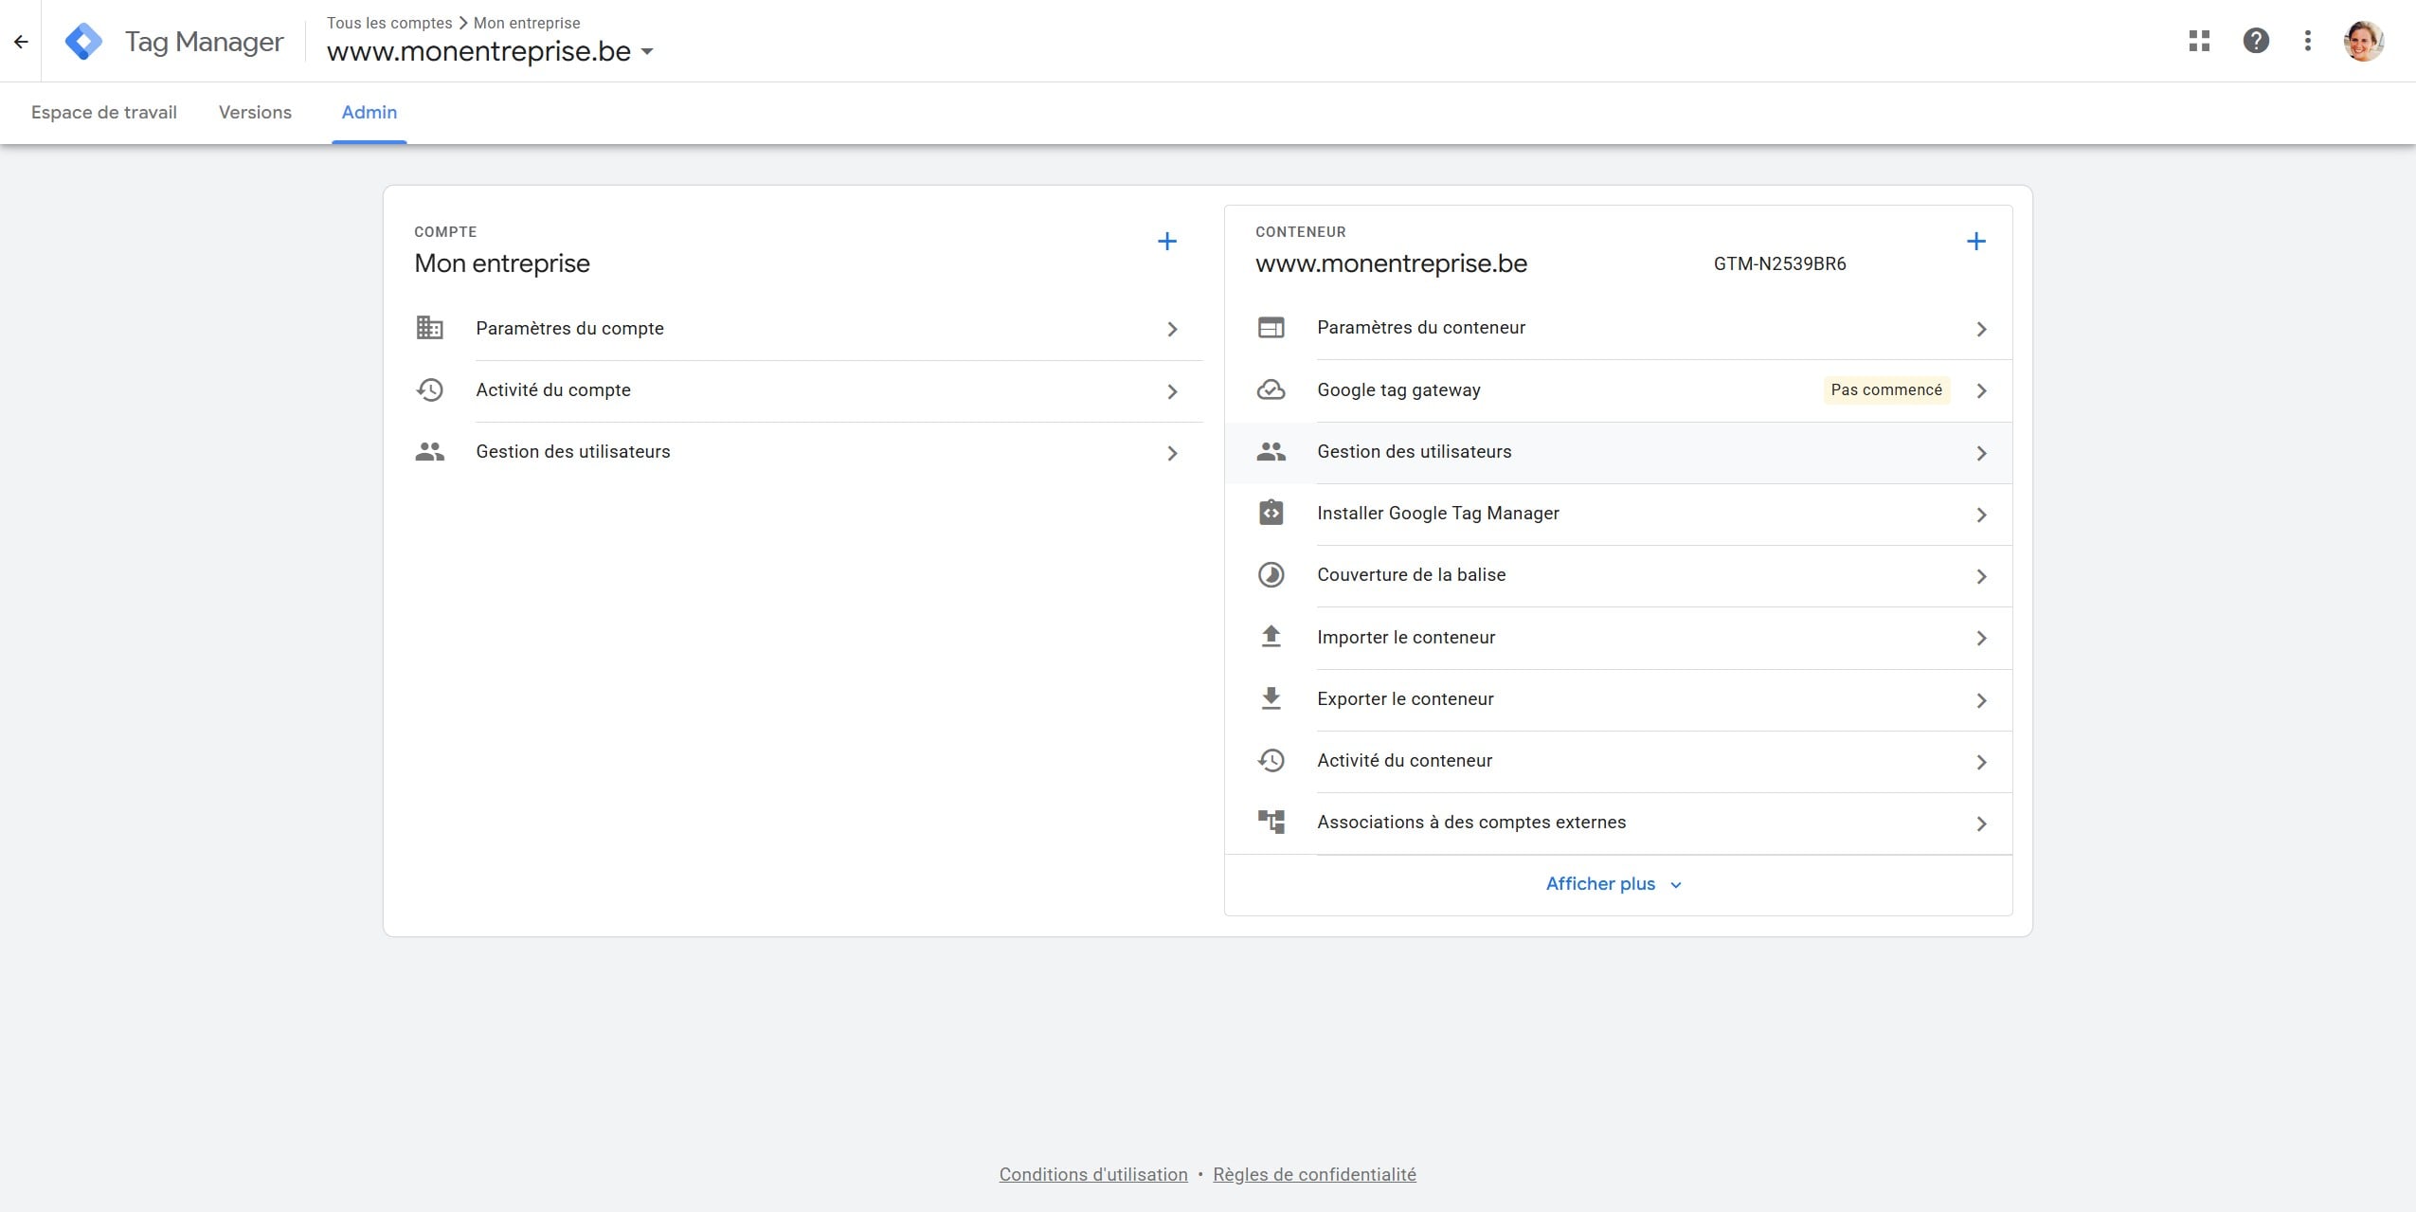Click chevron on Associations à des comptes externes row
The width and height of the screenshot is (2416, 1212).
click(1981, 823)
